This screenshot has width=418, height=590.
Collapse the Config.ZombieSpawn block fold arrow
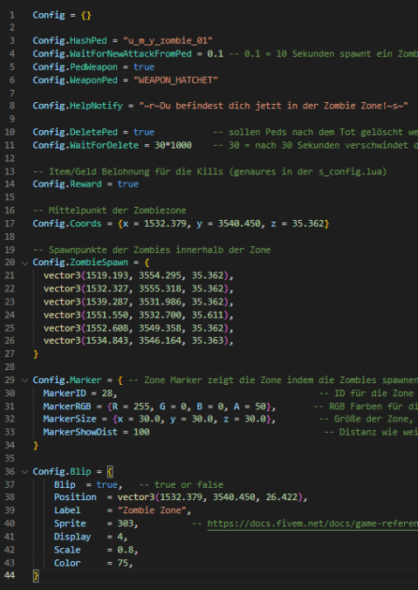click(x=24, y=263)
